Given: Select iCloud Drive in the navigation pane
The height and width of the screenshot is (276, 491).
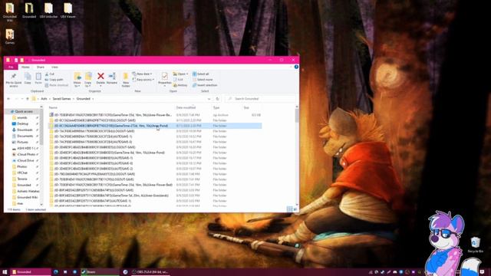Looking at the screenshot, I should point(25,160).
